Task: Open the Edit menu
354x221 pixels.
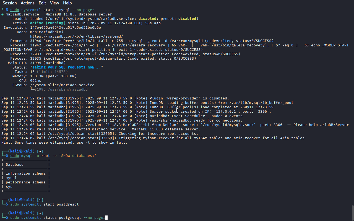Action: [x=42, y=3]
